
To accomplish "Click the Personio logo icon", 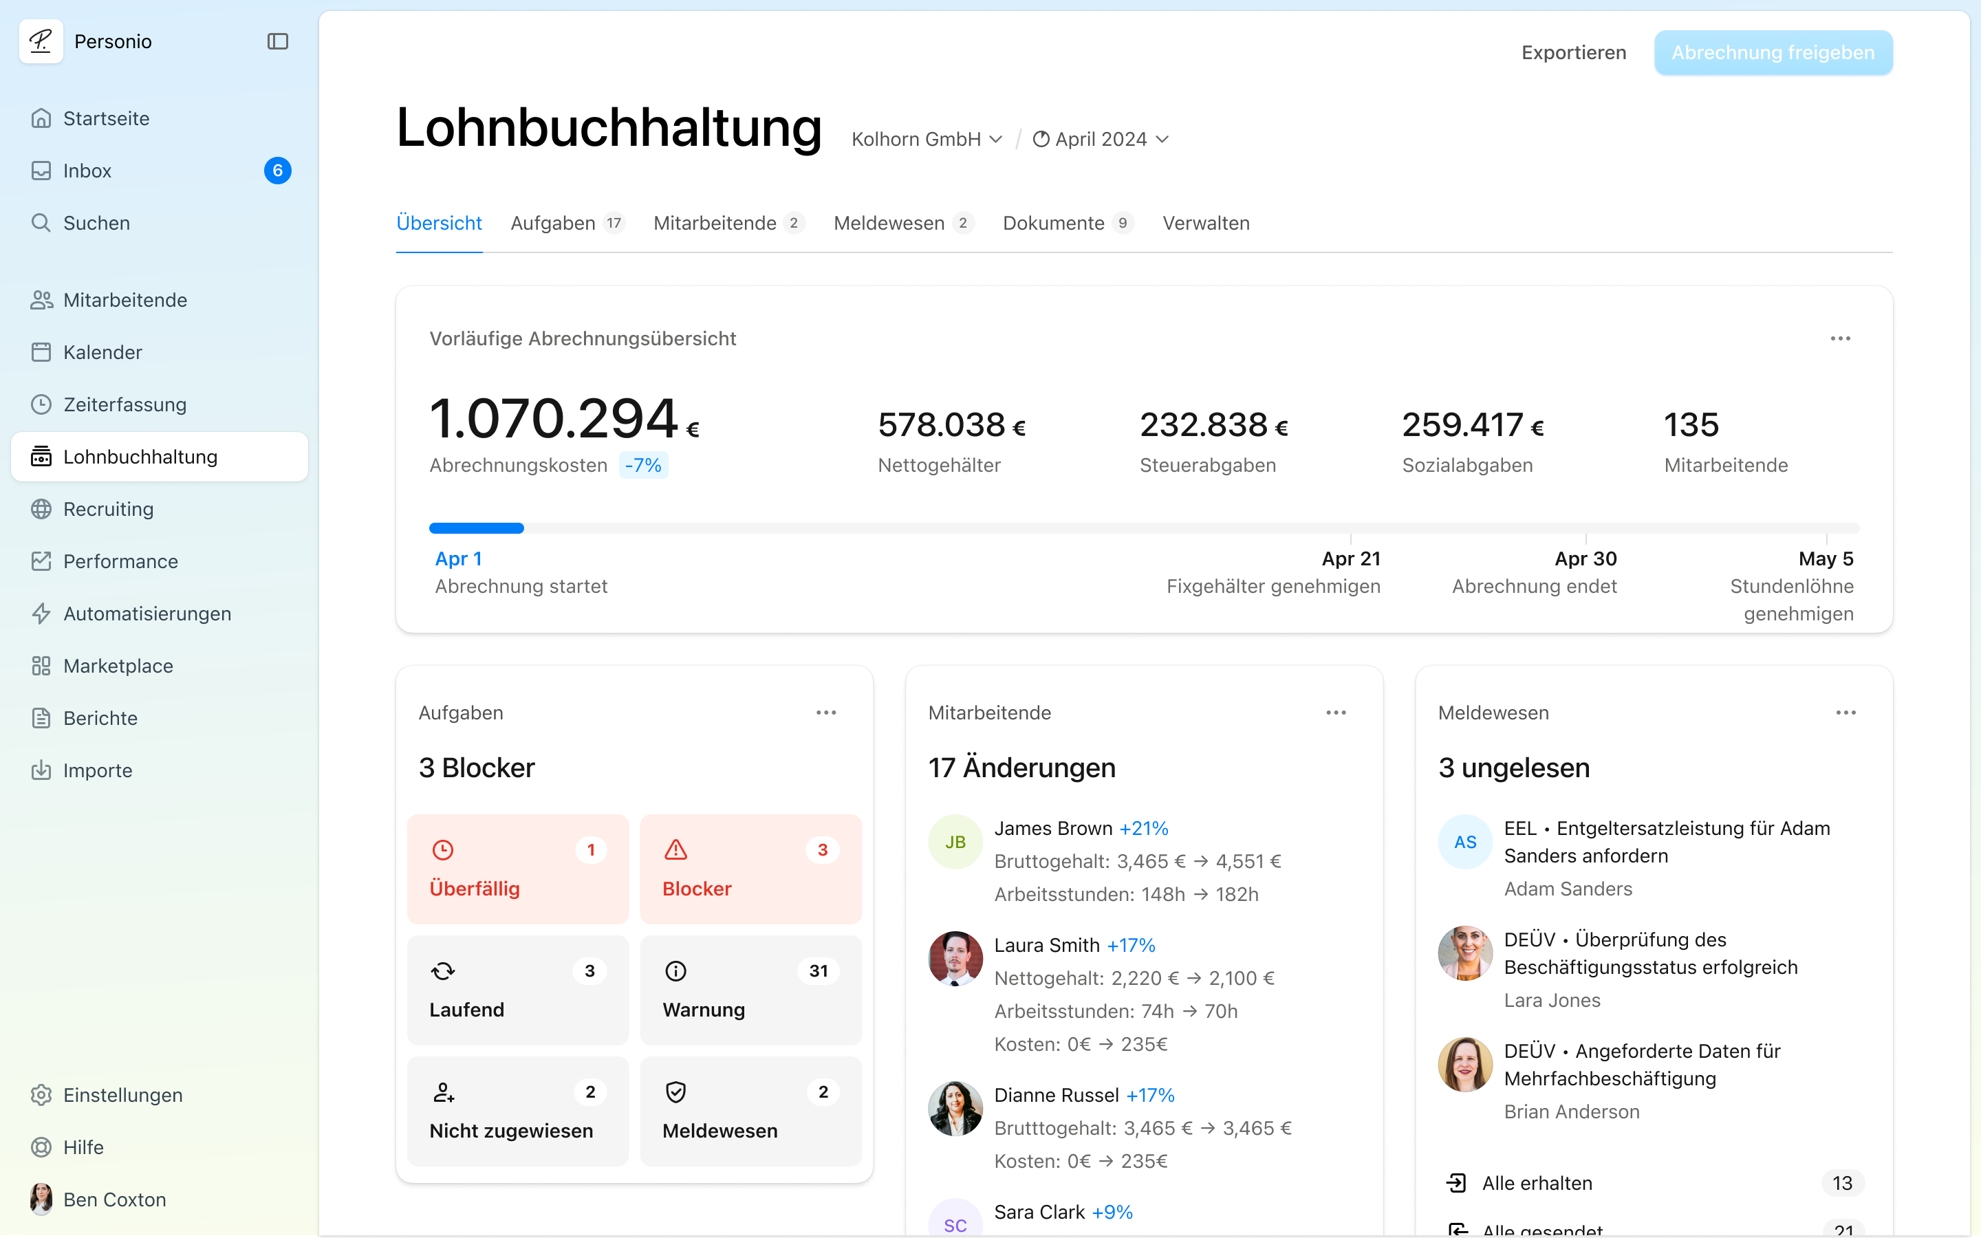I will coord(41,41).
